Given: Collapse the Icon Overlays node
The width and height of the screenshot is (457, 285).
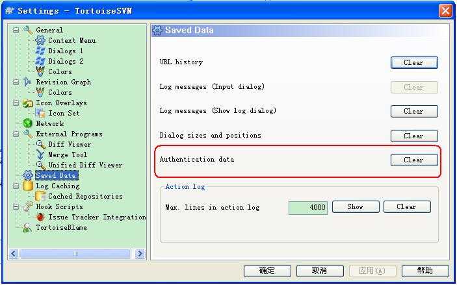Looking at the screenshot, I should (x=16, y=103).
